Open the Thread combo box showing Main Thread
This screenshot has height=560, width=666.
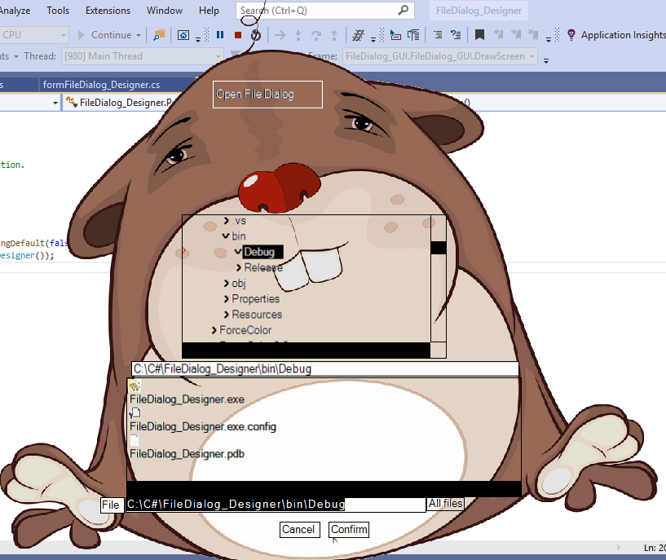coord(143,56)
